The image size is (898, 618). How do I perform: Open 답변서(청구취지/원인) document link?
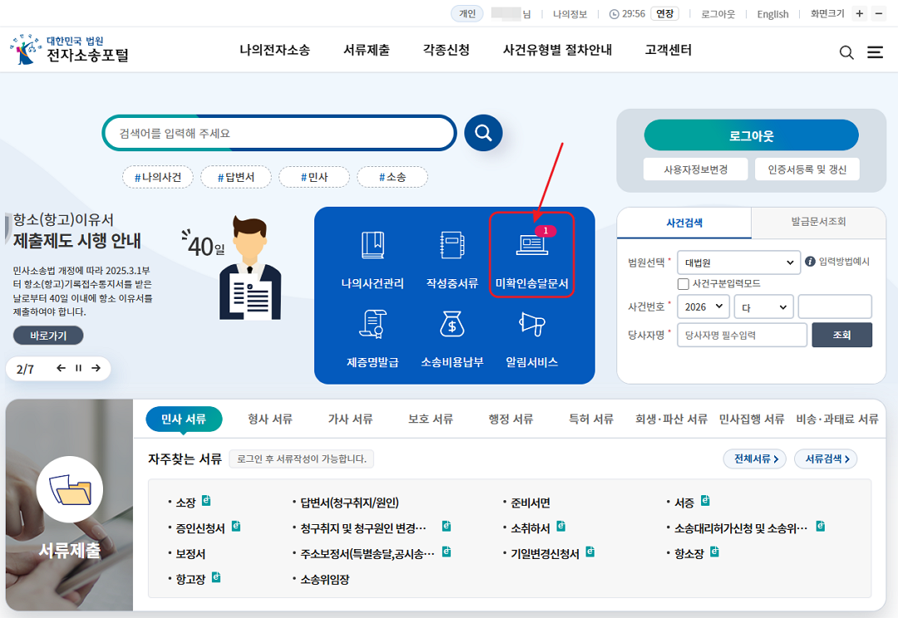click(349, 503)
